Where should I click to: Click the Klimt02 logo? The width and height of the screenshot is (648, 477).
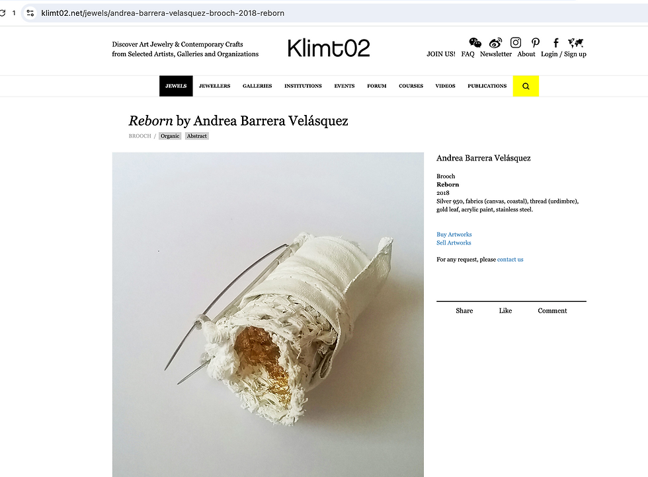tap(329, 48)
